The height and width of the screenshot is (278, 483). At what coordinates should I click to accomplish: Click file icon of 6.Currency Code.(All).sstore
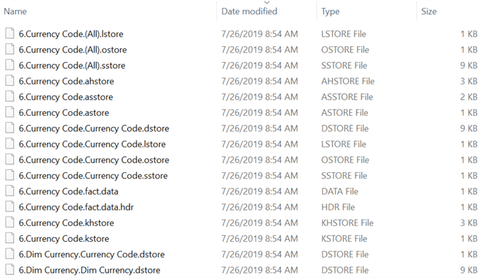point(9,65)
